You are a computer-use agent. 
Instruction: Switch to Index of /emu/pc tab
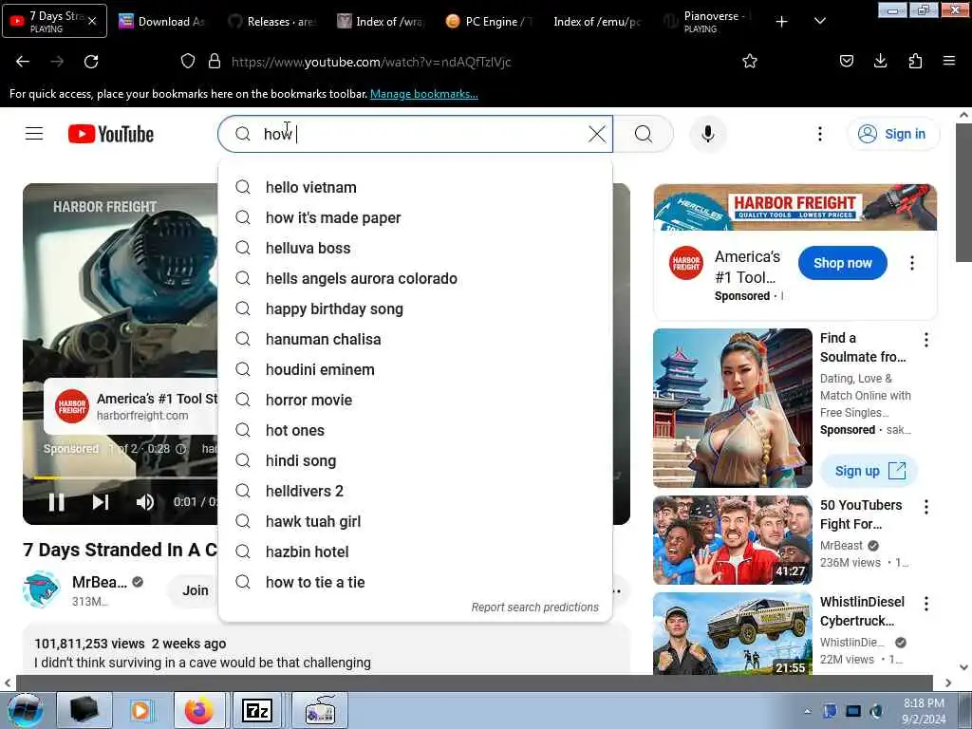[x=600, y=22]
